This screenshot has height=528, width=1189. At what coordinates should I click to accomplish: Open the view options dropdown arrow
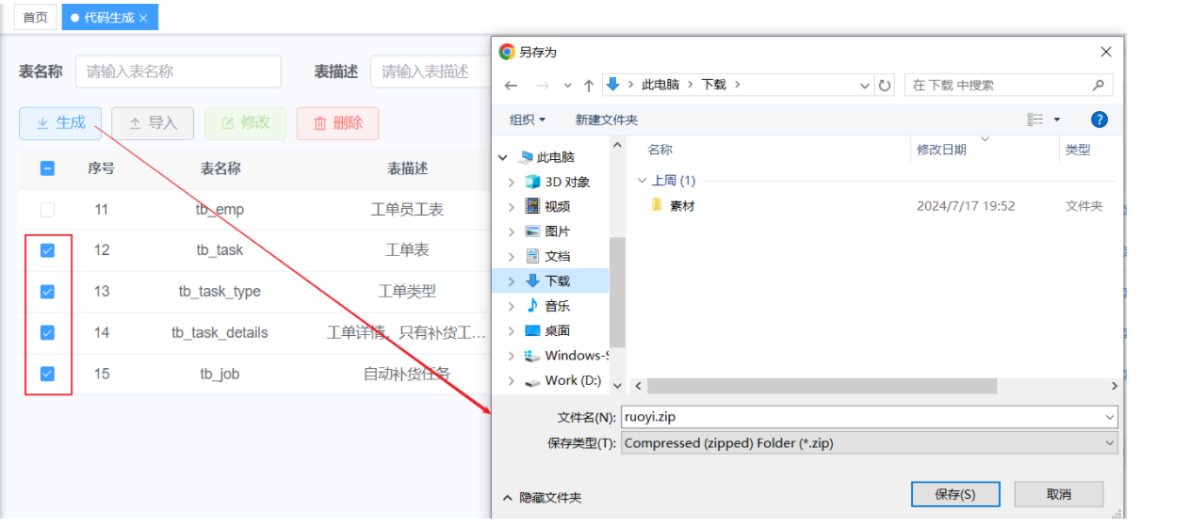(1057, 120)
